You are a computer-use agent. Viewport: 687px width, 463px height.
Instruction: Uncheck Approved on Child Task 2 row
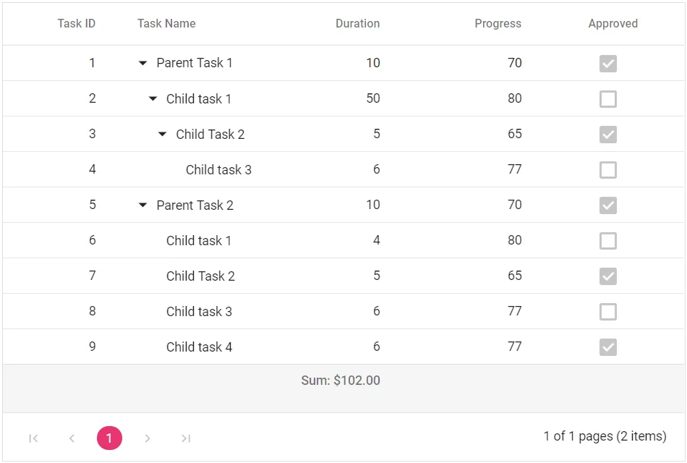pyautogui.click(x=607, y=134)
